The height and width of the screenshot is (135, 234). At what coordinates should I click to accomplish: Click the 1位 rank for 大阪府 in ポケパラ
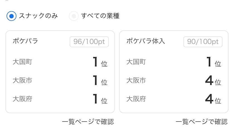coord(100,99)
